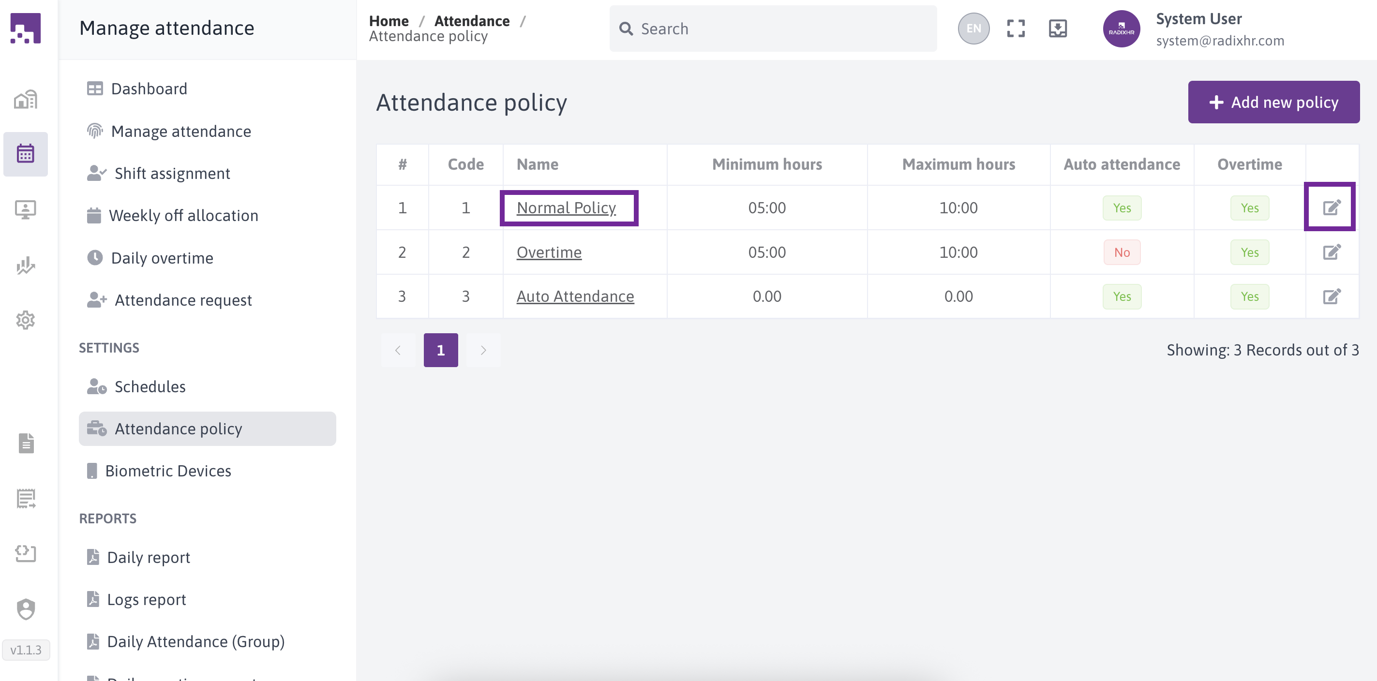
Task: Open System User profile avatar
Action: point(1121,29)
